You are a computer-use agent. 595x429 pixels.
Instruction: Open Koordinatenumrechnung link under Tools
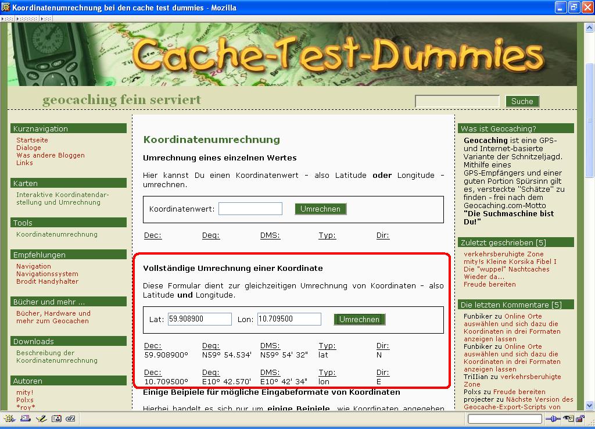coord(57,234)
